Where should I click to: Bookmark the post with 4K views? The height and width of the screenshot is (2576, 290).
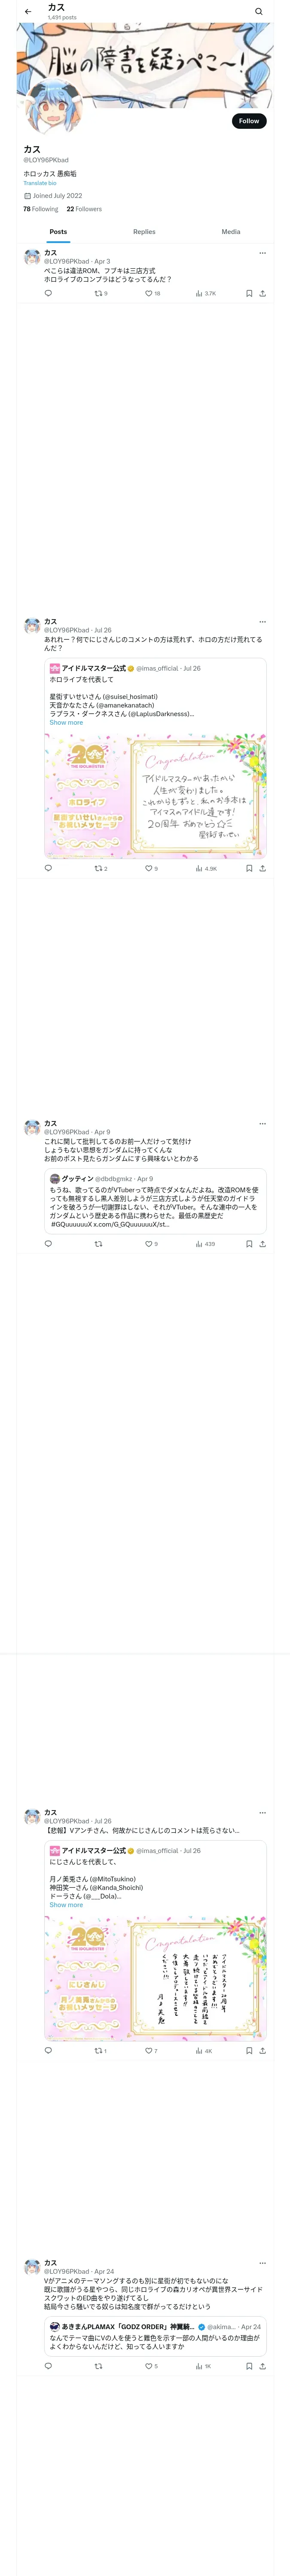(249, 2023)
